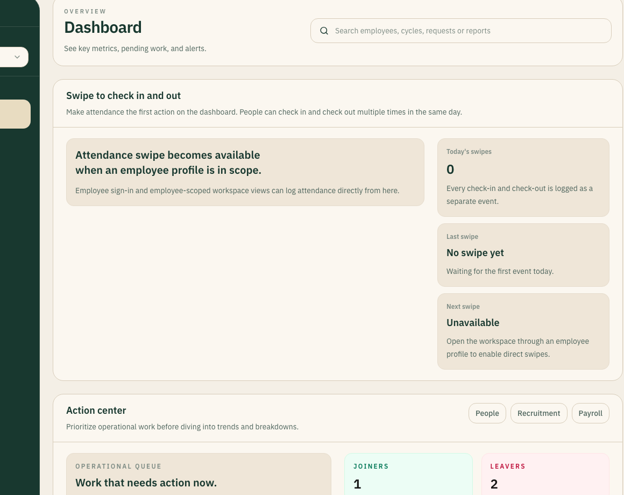Select the Last swipe status card

pos(523,254)
